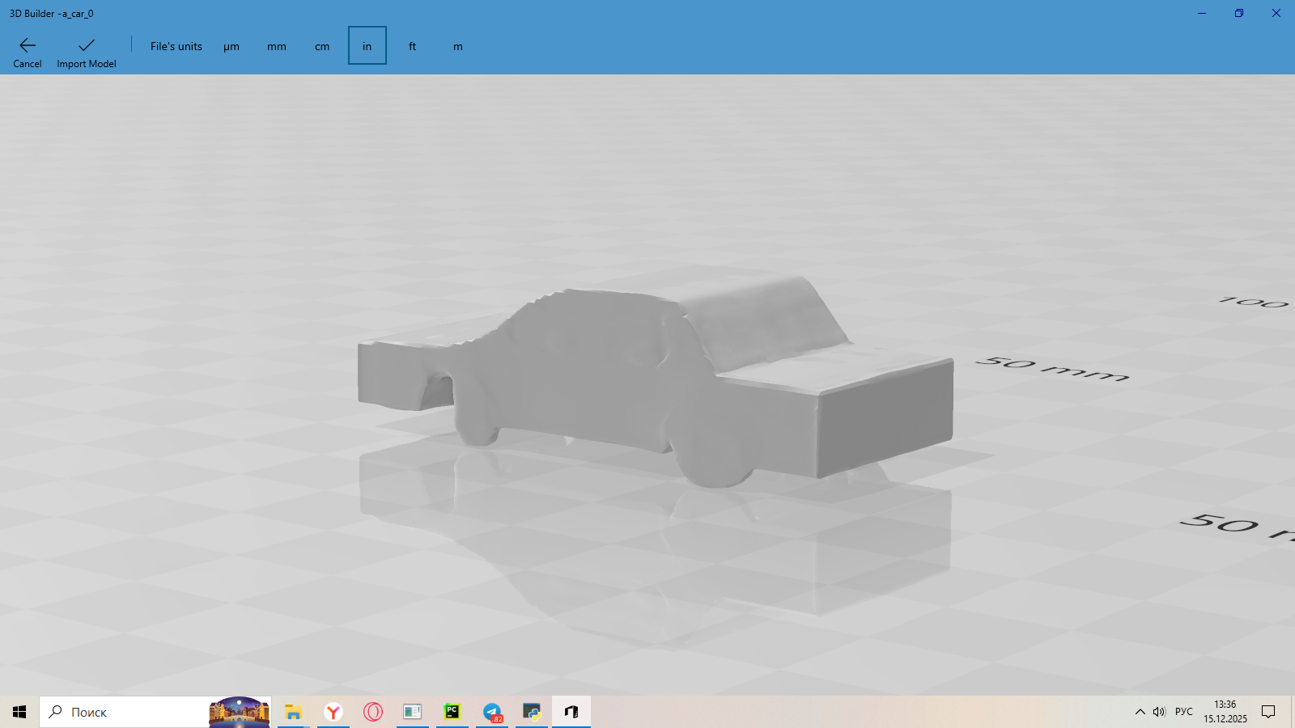
Task: Choose mm as the model units
Action: [x=277, y=46]
